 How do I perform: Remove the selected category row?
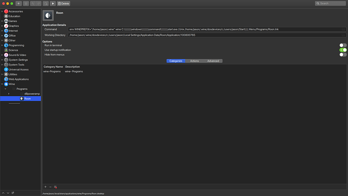[x=50, y=187]
